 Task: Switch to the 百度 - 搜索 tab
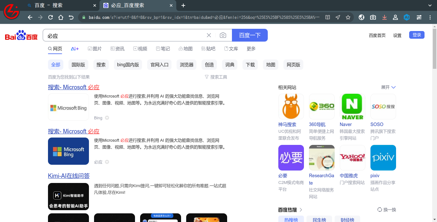(x=61, y=5)
